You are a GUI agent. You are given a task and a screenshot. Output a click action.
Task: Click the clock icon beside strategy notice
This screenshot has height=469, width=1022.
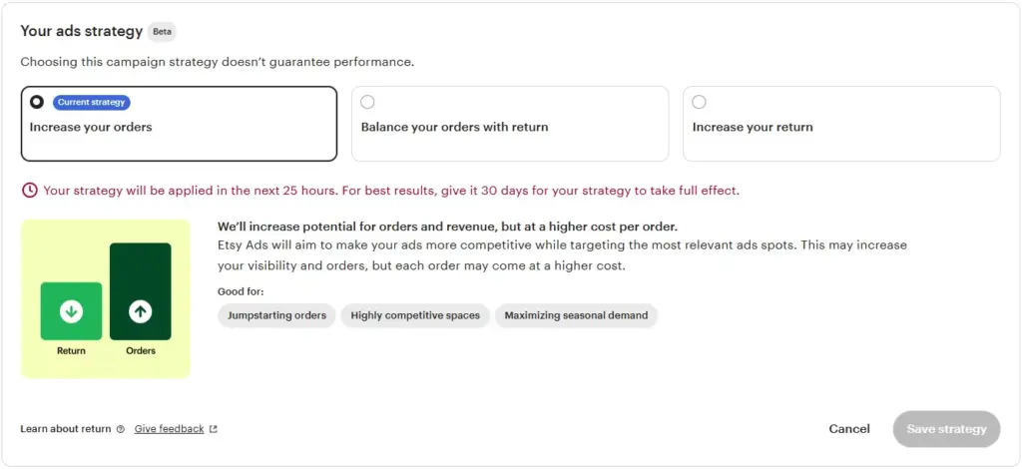pyautogui.click(x=30, y=190)
